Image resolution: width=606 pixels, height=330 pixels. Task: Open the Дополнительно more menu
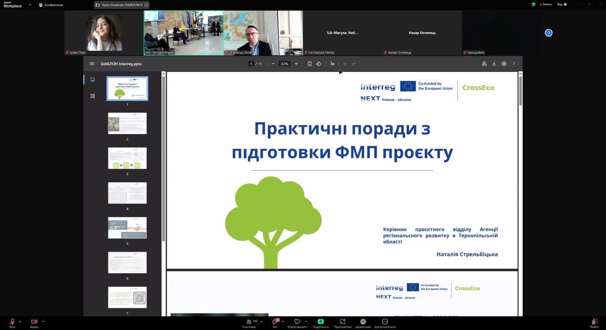pyautogui.click(x=384, y=322)
